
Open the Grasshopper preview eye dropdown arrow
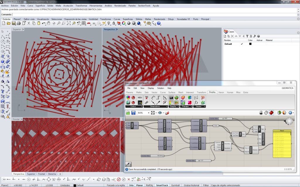pyautogui.click(x=164, y=113)
